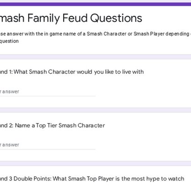Screen dimensions: 191x191
Task: Click the word "Questions" in the form title
Action: click(116, 19)
